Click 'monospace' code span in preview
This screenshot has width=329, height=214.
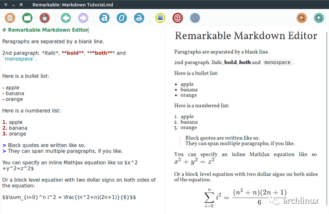(x=277, y=62)
